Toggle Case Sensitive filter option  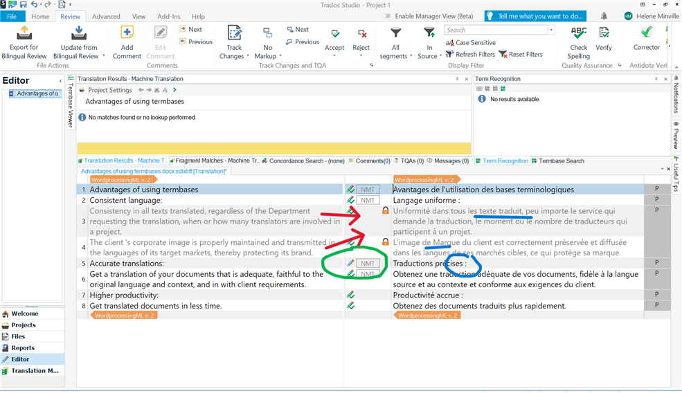(x=471, y=43)
